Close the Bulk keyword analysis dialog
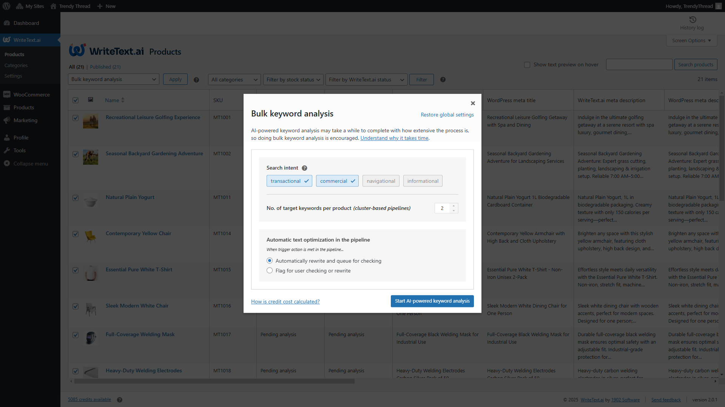 coord(473,103)
